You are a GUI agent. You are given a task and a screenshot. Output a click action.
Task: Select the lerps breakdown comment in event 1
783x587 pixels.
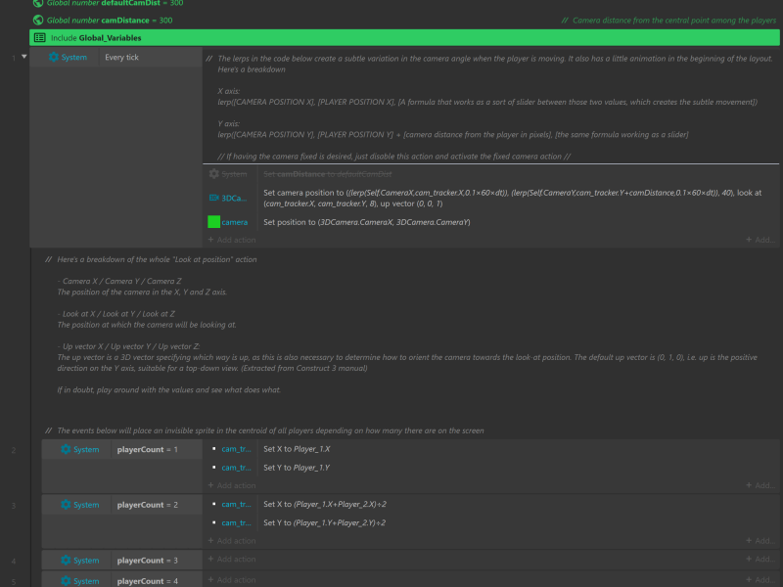[x=491, y=107]
